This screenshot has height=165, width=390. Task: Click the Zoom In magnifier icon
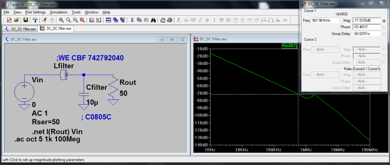[x=61, y=20]
